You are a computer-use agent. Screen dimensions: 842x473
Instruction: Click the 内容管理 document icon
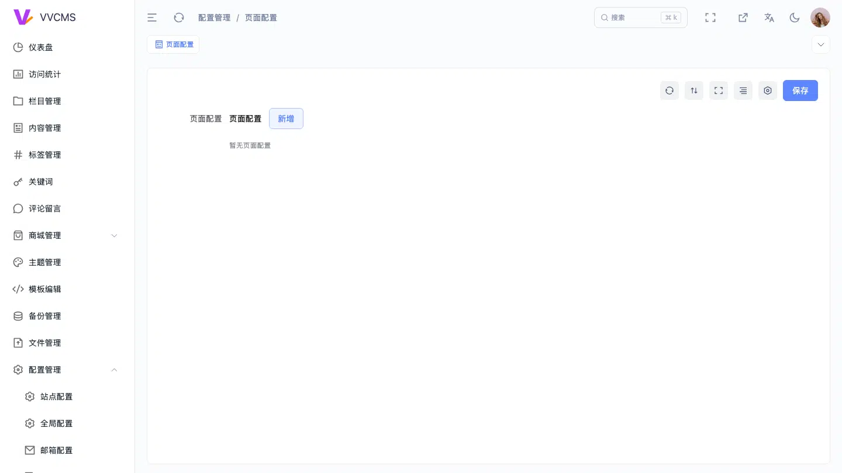tap(18, 128)
